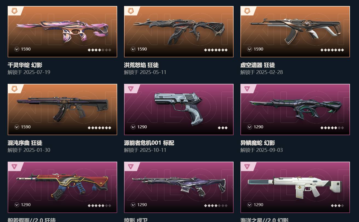Click the VP currency icon on white rifle card

point(250,205)
